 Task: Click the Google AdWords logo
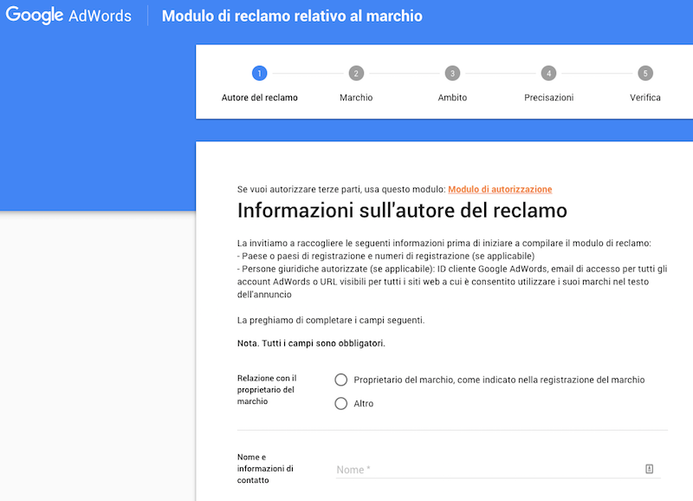click(69, 16)
